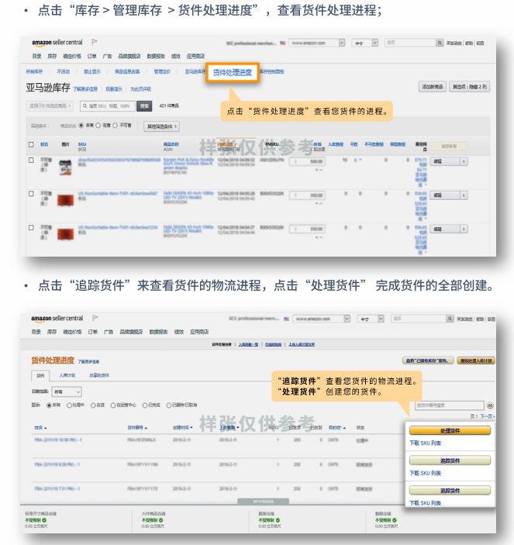Click in the 按货件编号搜索 field
The image size is (514, 545).
(450, 405)
